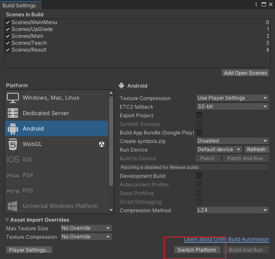Click the Android robot icon in platform list
The image size is (275, 259).
tap(13, 129)
